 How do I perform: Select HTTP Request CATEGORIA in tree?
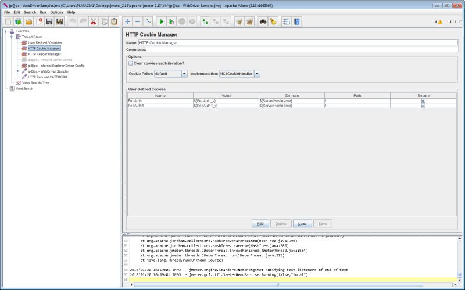[48, 77]
